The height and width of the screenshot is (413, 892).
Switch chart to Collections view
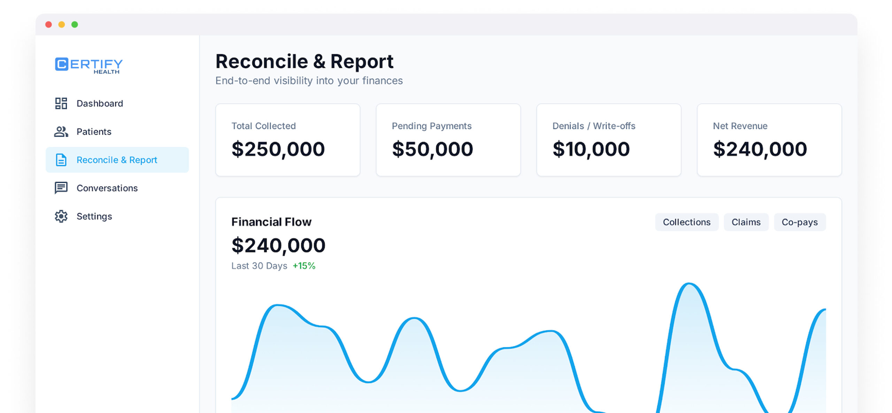click(x=686, y=222)
